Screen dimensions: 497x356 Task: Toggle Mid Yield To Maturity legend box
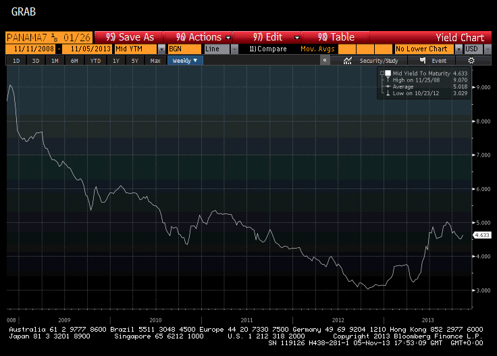388,73
